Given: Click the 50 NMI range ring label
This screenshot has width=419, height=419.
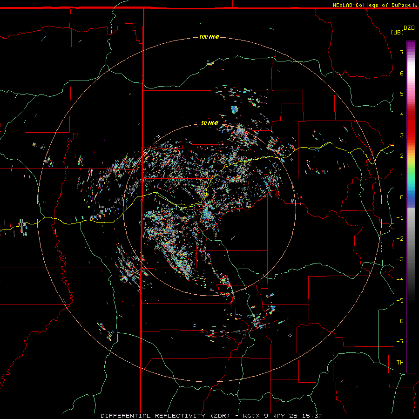Looking at the screenshot, I should 209,123.
